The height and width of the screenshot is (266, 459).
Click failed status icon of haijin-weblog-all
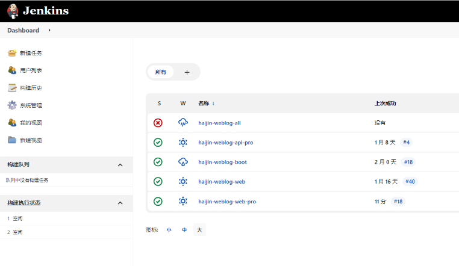point(158,123)
